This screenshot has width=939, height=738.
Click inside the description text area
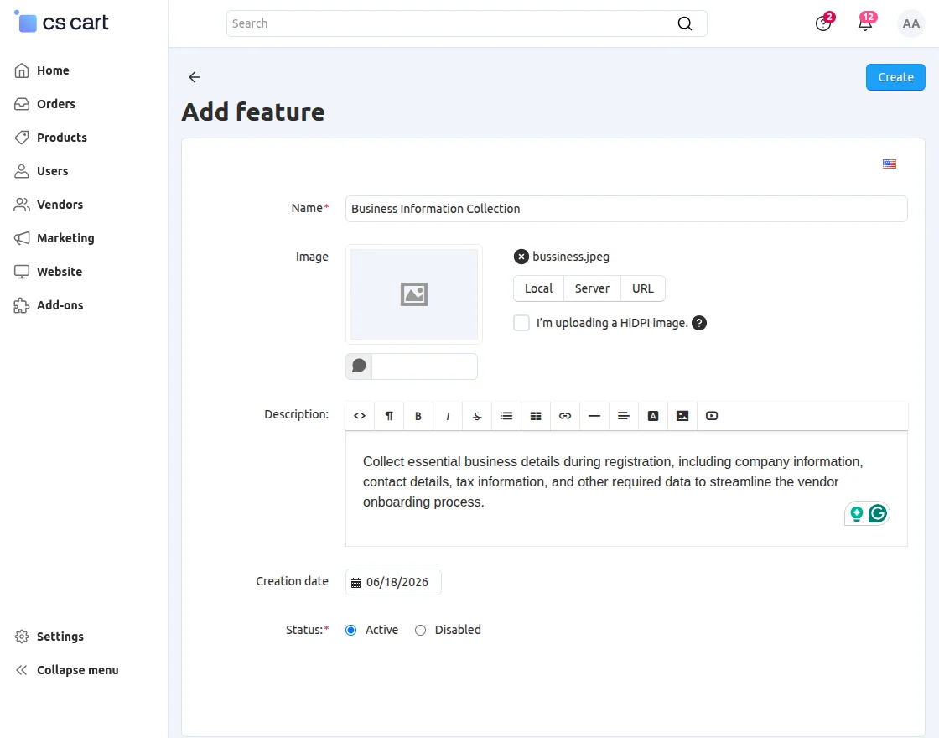[625, 488]
